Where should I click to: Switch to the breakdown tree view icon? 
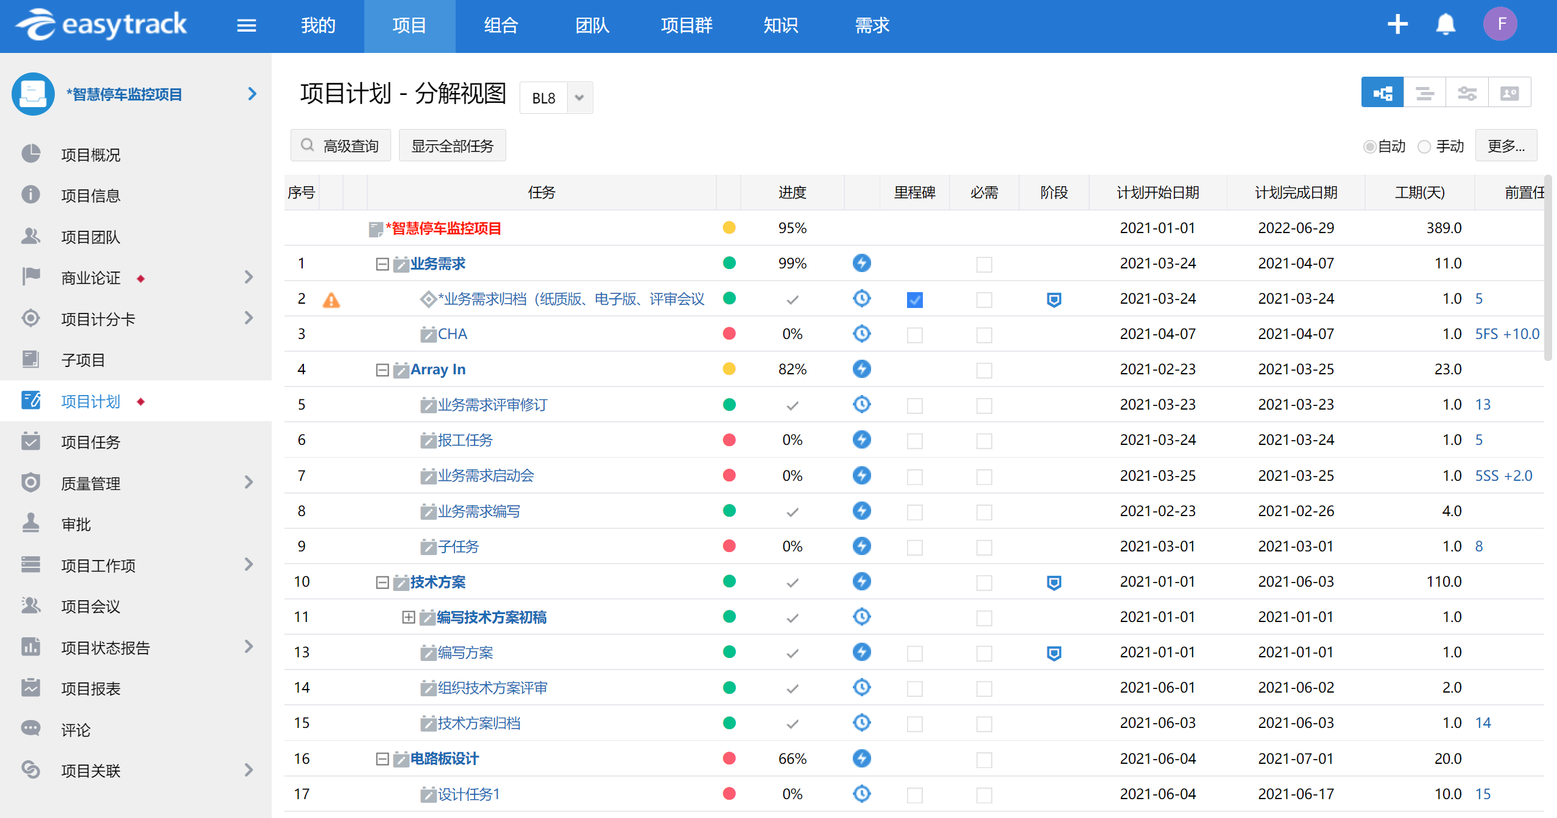[x=1382, y=93]
